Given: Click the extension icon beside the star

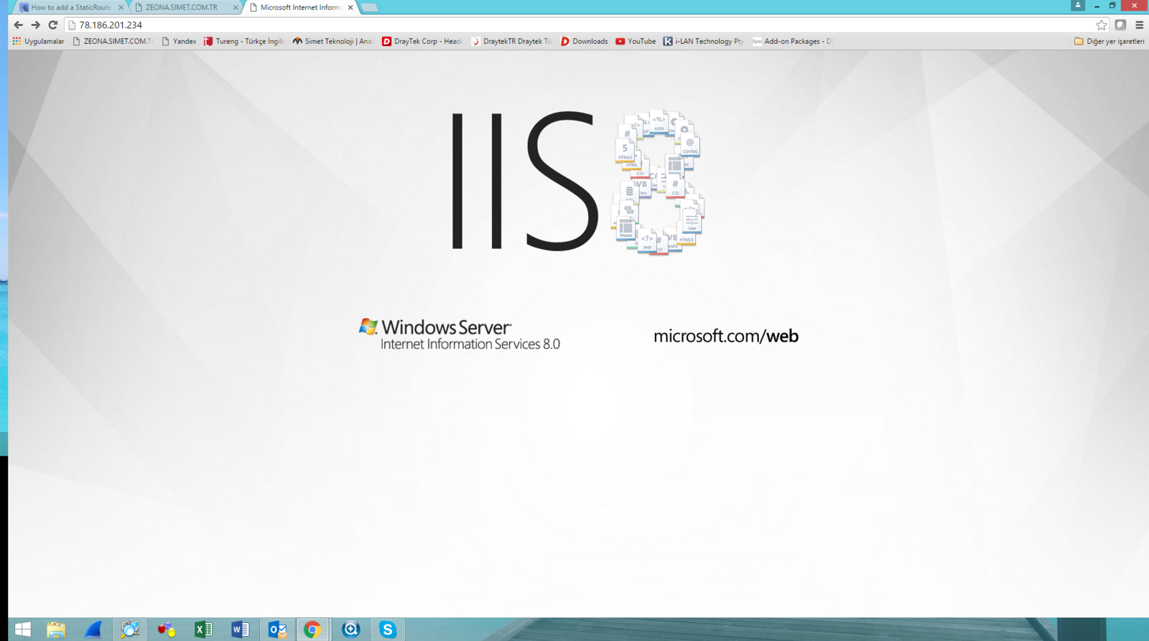Looking at the screenshot, I should (1120, 25).
